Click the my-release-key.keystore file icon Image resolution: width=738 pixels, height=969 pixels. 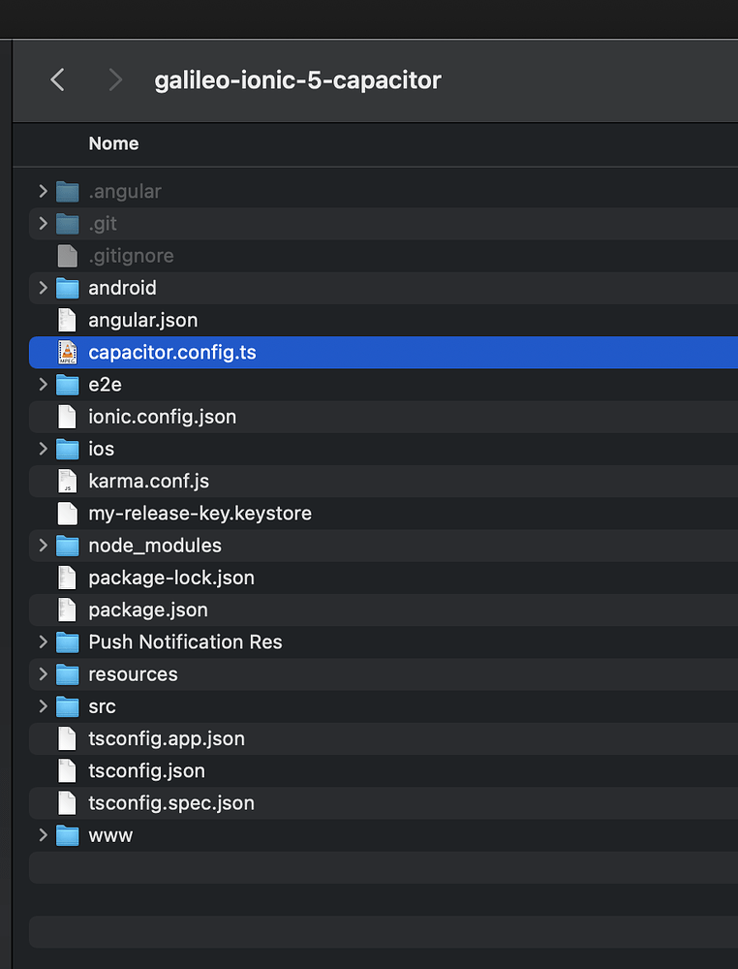coord(66,513)
